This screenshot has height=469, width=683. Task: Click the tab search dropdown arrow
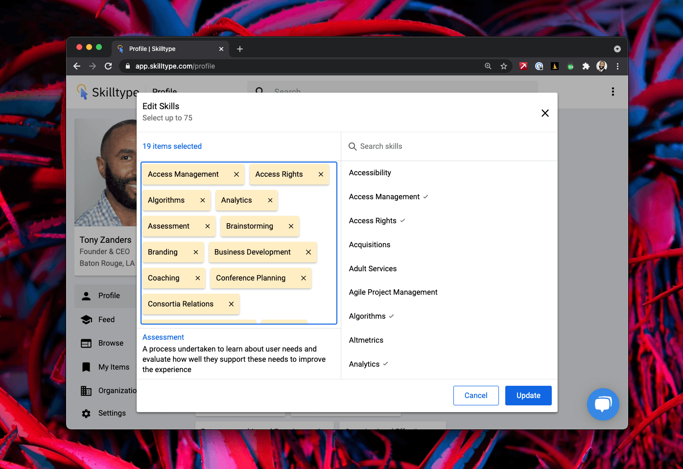tap(617, 49)
